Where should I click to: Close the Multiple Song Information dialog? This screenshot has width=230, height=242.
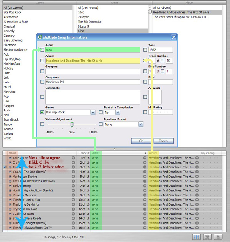tap(174, 37)
